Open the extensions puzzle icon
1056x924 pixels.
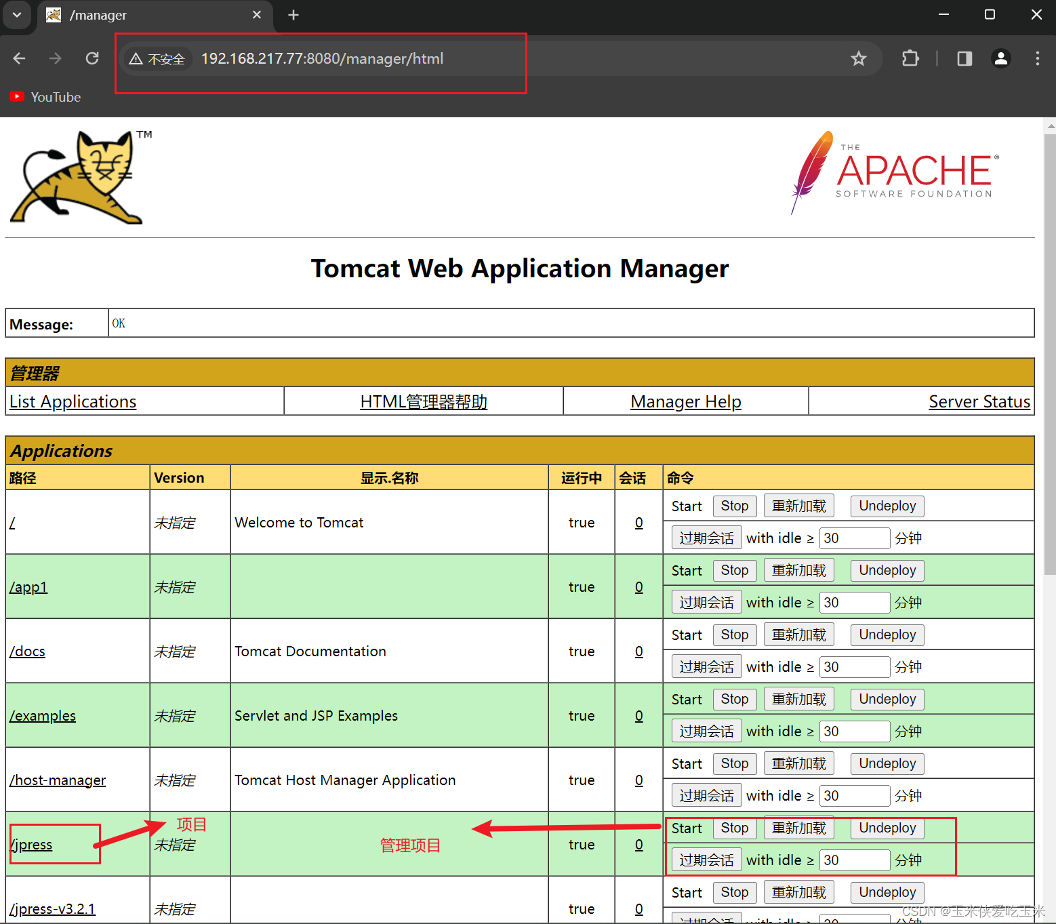click(910, 58)
